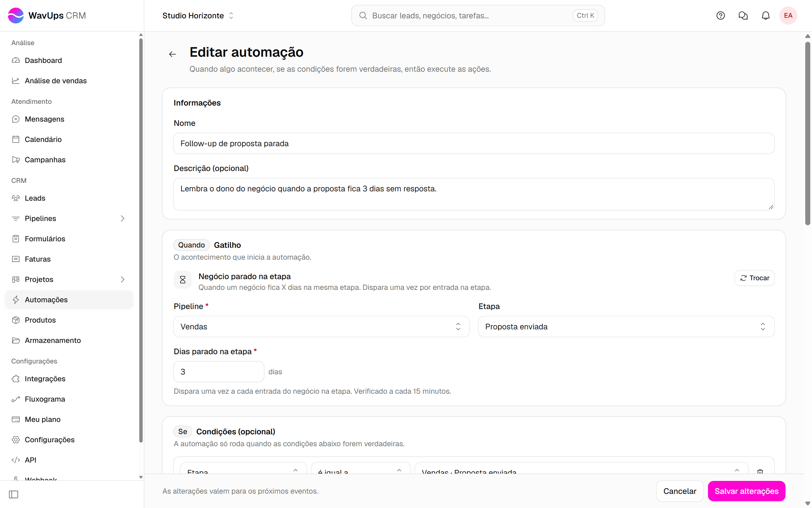Click the Dias parado na etapa field
This screenshot has width=812, height=508.
(219, 372)
